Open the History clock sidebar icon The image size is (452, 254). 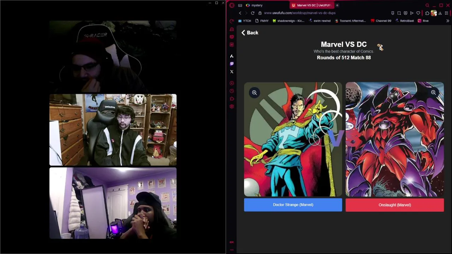(232, 91)
